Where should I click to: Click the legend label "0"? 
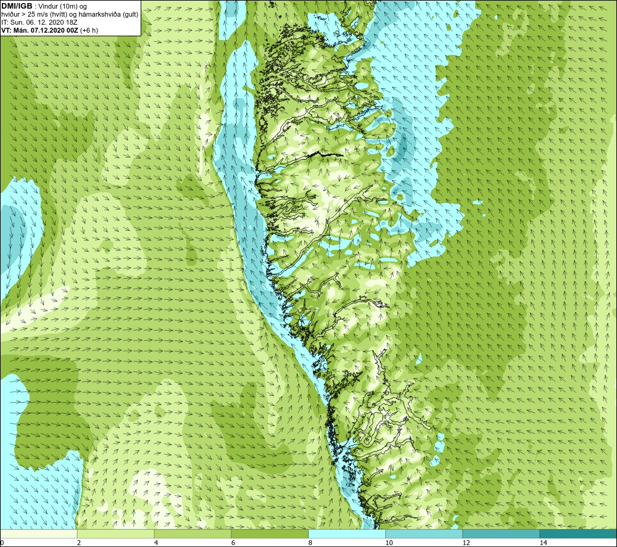point(2,543)
